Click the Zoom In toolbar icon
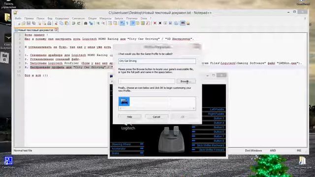 98,24
